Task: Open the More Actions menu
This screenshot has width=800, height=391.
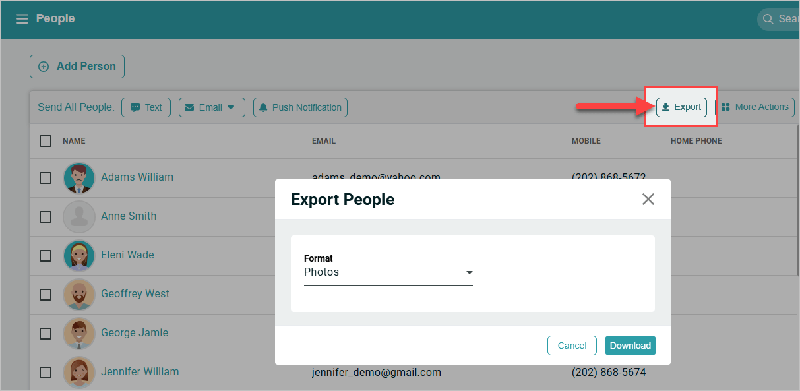Action: pyautogui.click(x=754, y=107)
